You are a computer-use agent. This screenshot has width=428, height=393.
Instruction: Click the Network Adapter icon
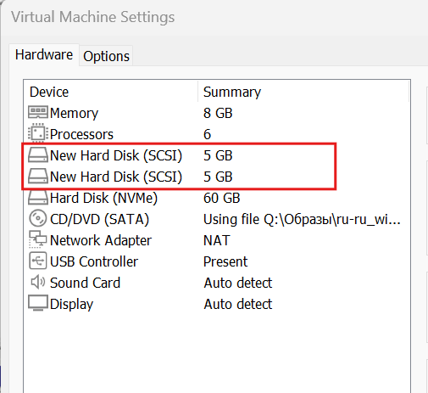pyautogui.click(x=37, y=239)
